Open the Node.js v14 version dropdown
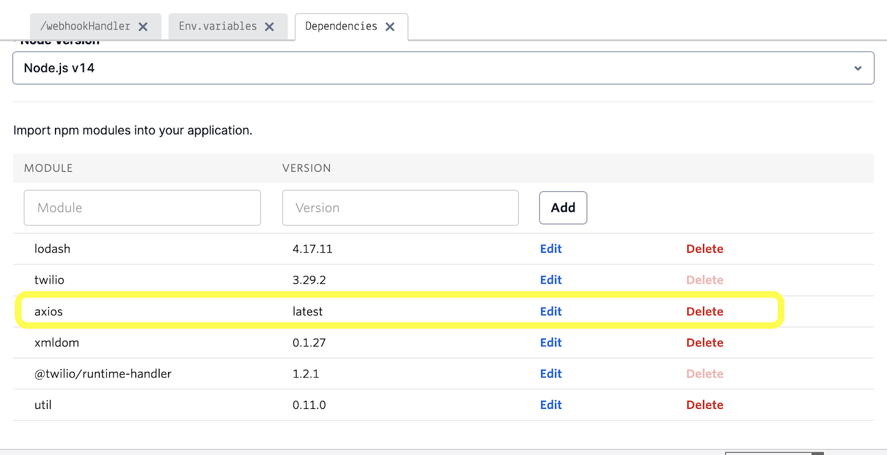Viewport: 887px width, 455px height. pos(443,68)
